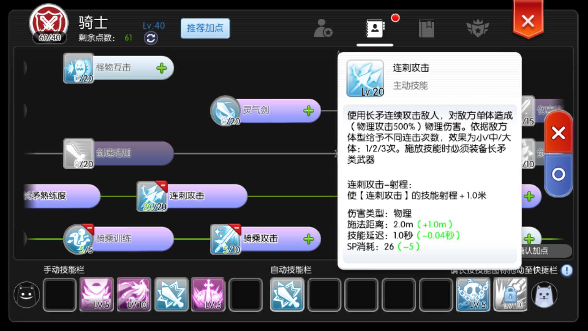Open the crown emblem tab
588x331 pixels.
(x=478, y=28)
